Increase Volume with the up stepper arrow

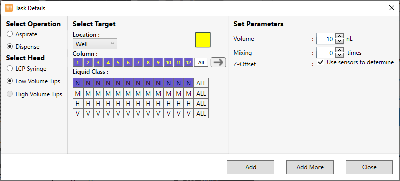tap(339, 36)
